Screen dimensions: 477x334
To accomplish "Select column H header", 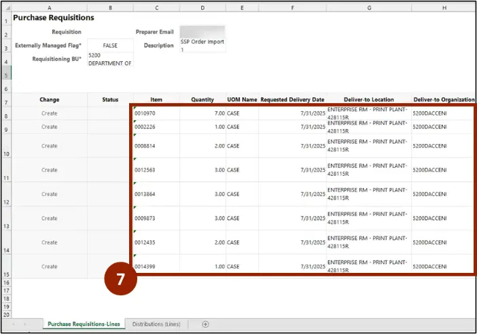I will [444, 7].
